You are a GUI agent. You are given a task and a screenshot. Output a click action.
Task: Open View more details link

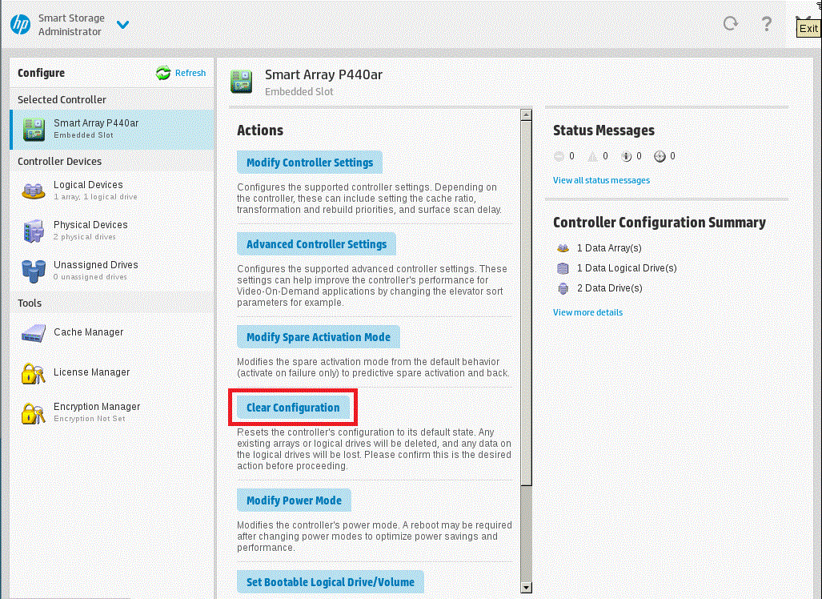(x=587, y=312)
